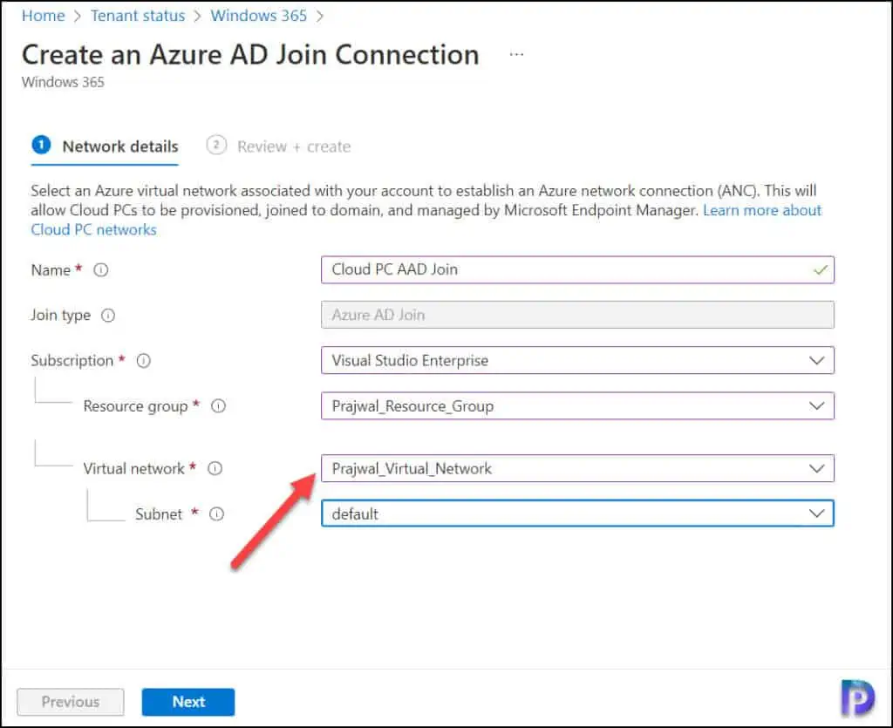Screen dimensions: 893x728
Task: Click the Virtual network label text
Action: tap(133, 468)
